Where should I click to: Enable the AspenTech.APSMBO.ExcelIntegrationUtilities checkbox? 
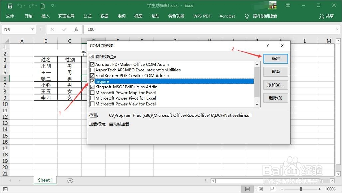tap(92, 70)
